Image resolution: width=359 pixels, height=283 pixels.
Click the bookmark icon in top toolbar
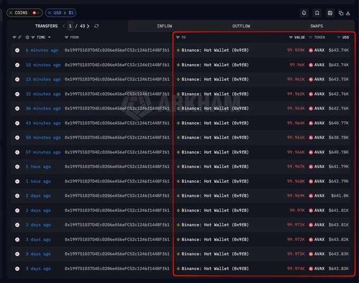click(317, 13)
